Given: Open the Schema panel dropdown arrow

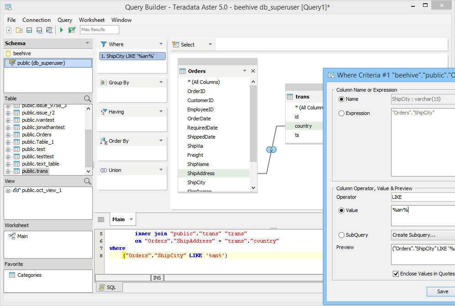Looking at the screenshot, I should [x=87, y=43].
